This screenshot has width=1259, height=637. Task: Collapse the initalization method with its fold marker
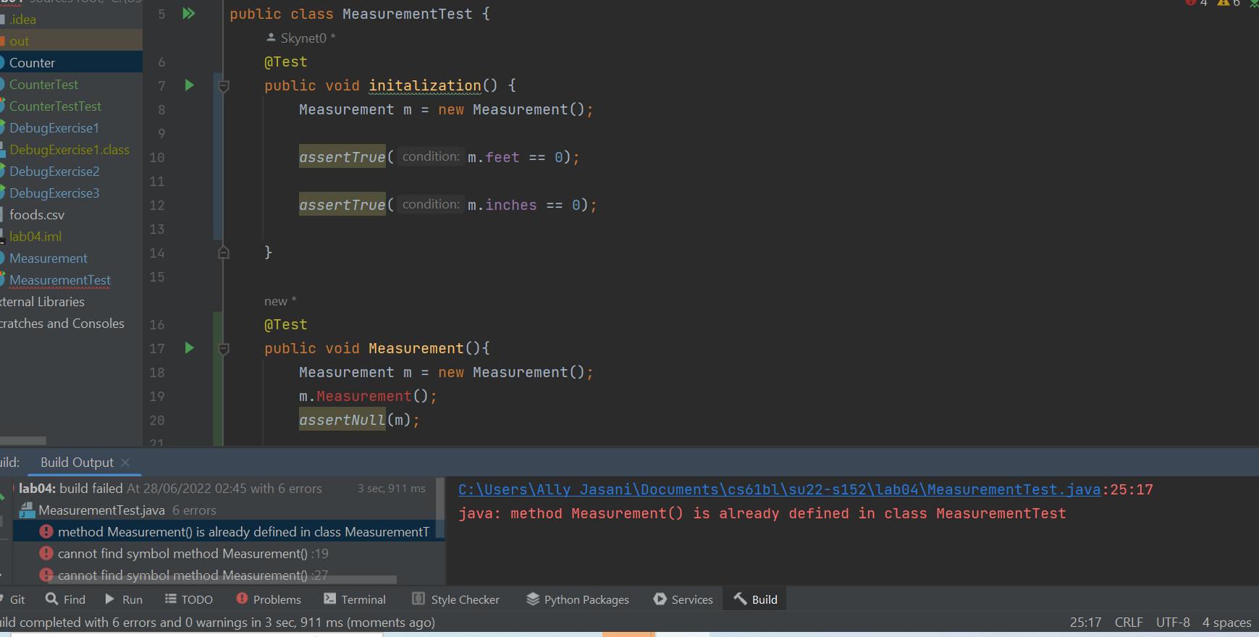point(224,86)
